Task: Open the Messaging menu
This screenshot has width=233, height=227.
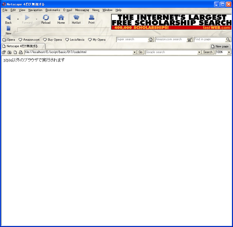Action: tap(82, 10)
